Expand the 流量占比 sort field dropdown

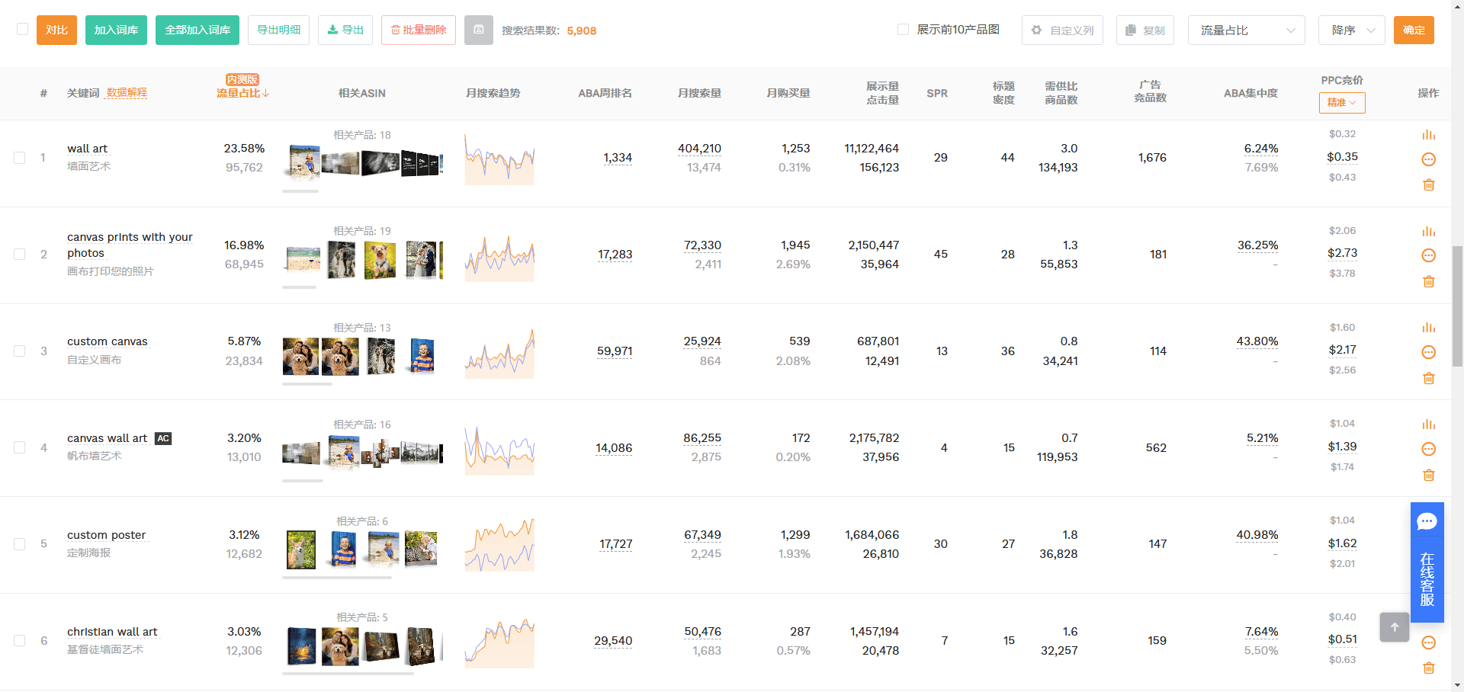tap(1246, 30)
